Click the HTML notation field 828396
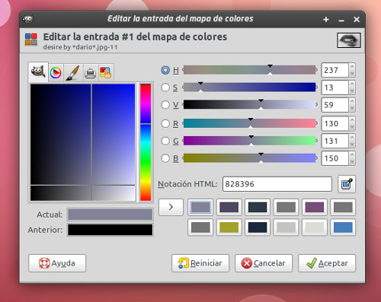 click(x=277, y=184)
